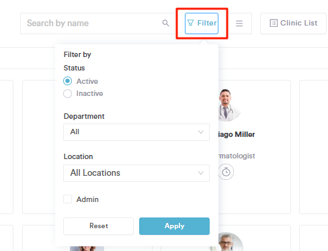
Task: Click the funnel Filter button
Action: pos(202,23)
